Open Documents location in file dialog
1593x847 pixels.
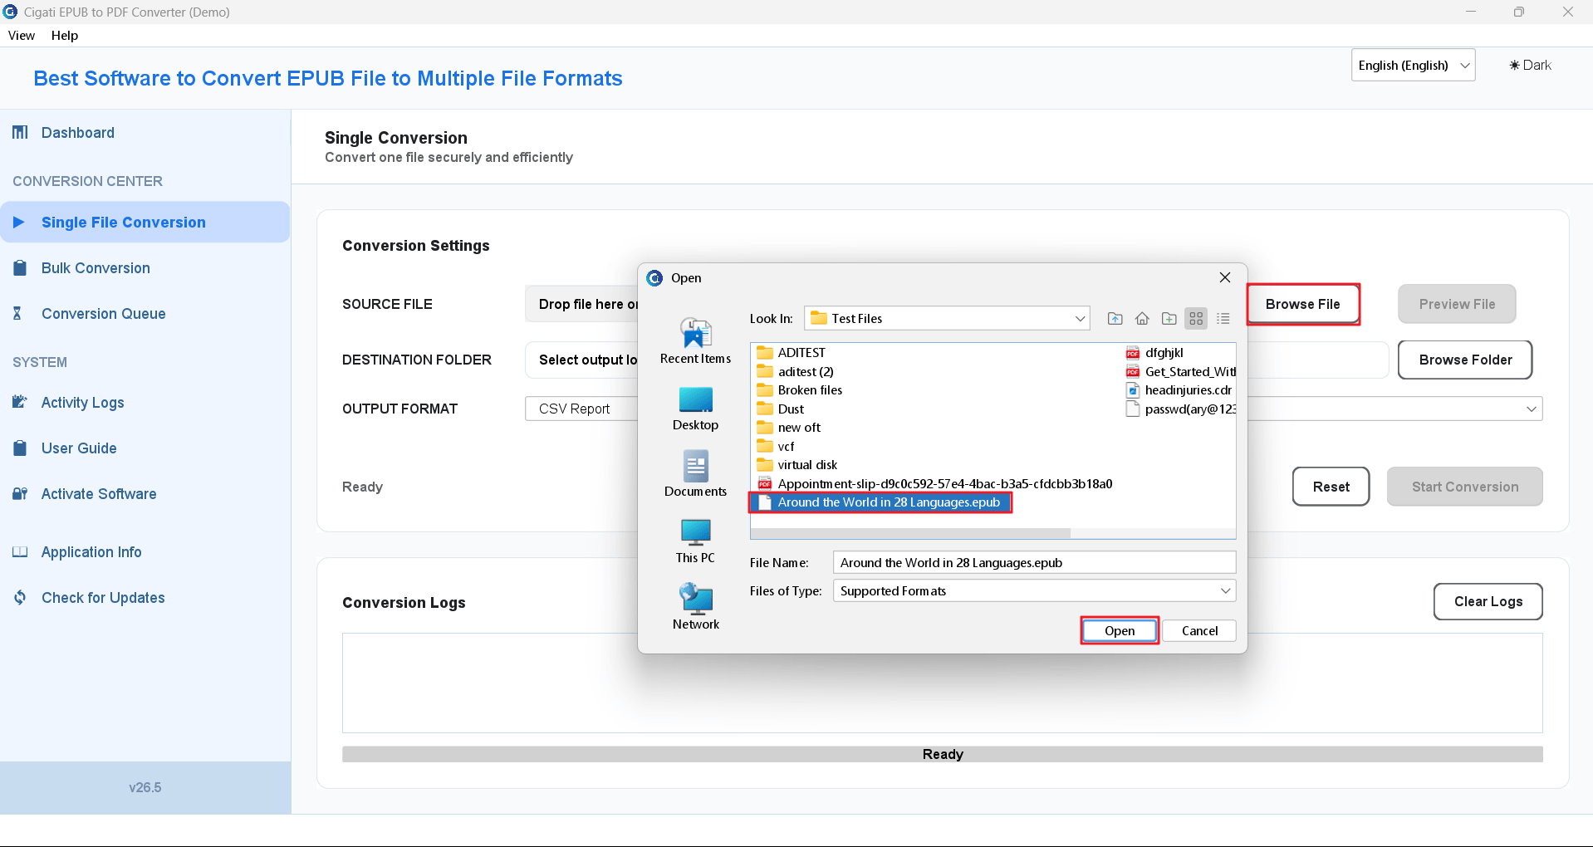pyautogui.click(x=695, y=474)
